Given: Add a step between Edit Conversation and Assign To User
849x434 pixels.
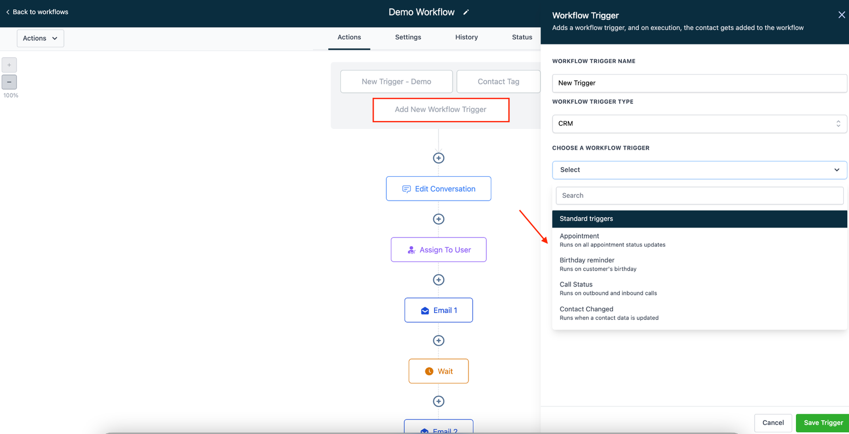Looking at the screenshot, I should [x=438, y=219].
